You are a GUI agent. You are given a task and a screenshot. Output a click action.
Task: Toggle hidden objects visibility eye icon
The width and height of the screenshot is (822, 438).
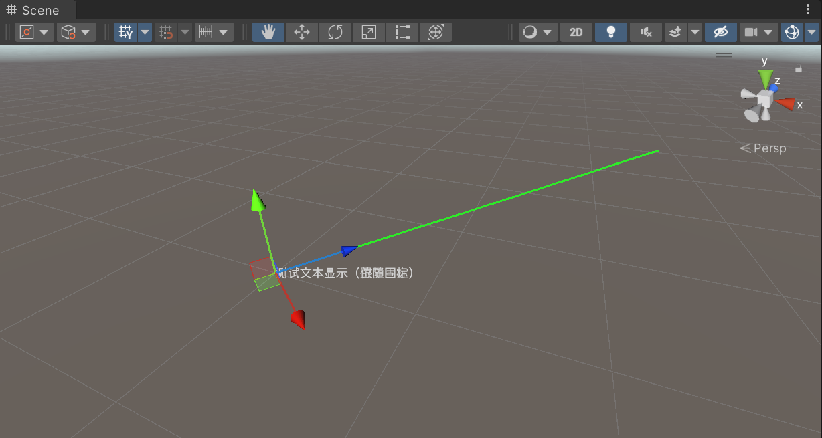[x=721, y=32]
